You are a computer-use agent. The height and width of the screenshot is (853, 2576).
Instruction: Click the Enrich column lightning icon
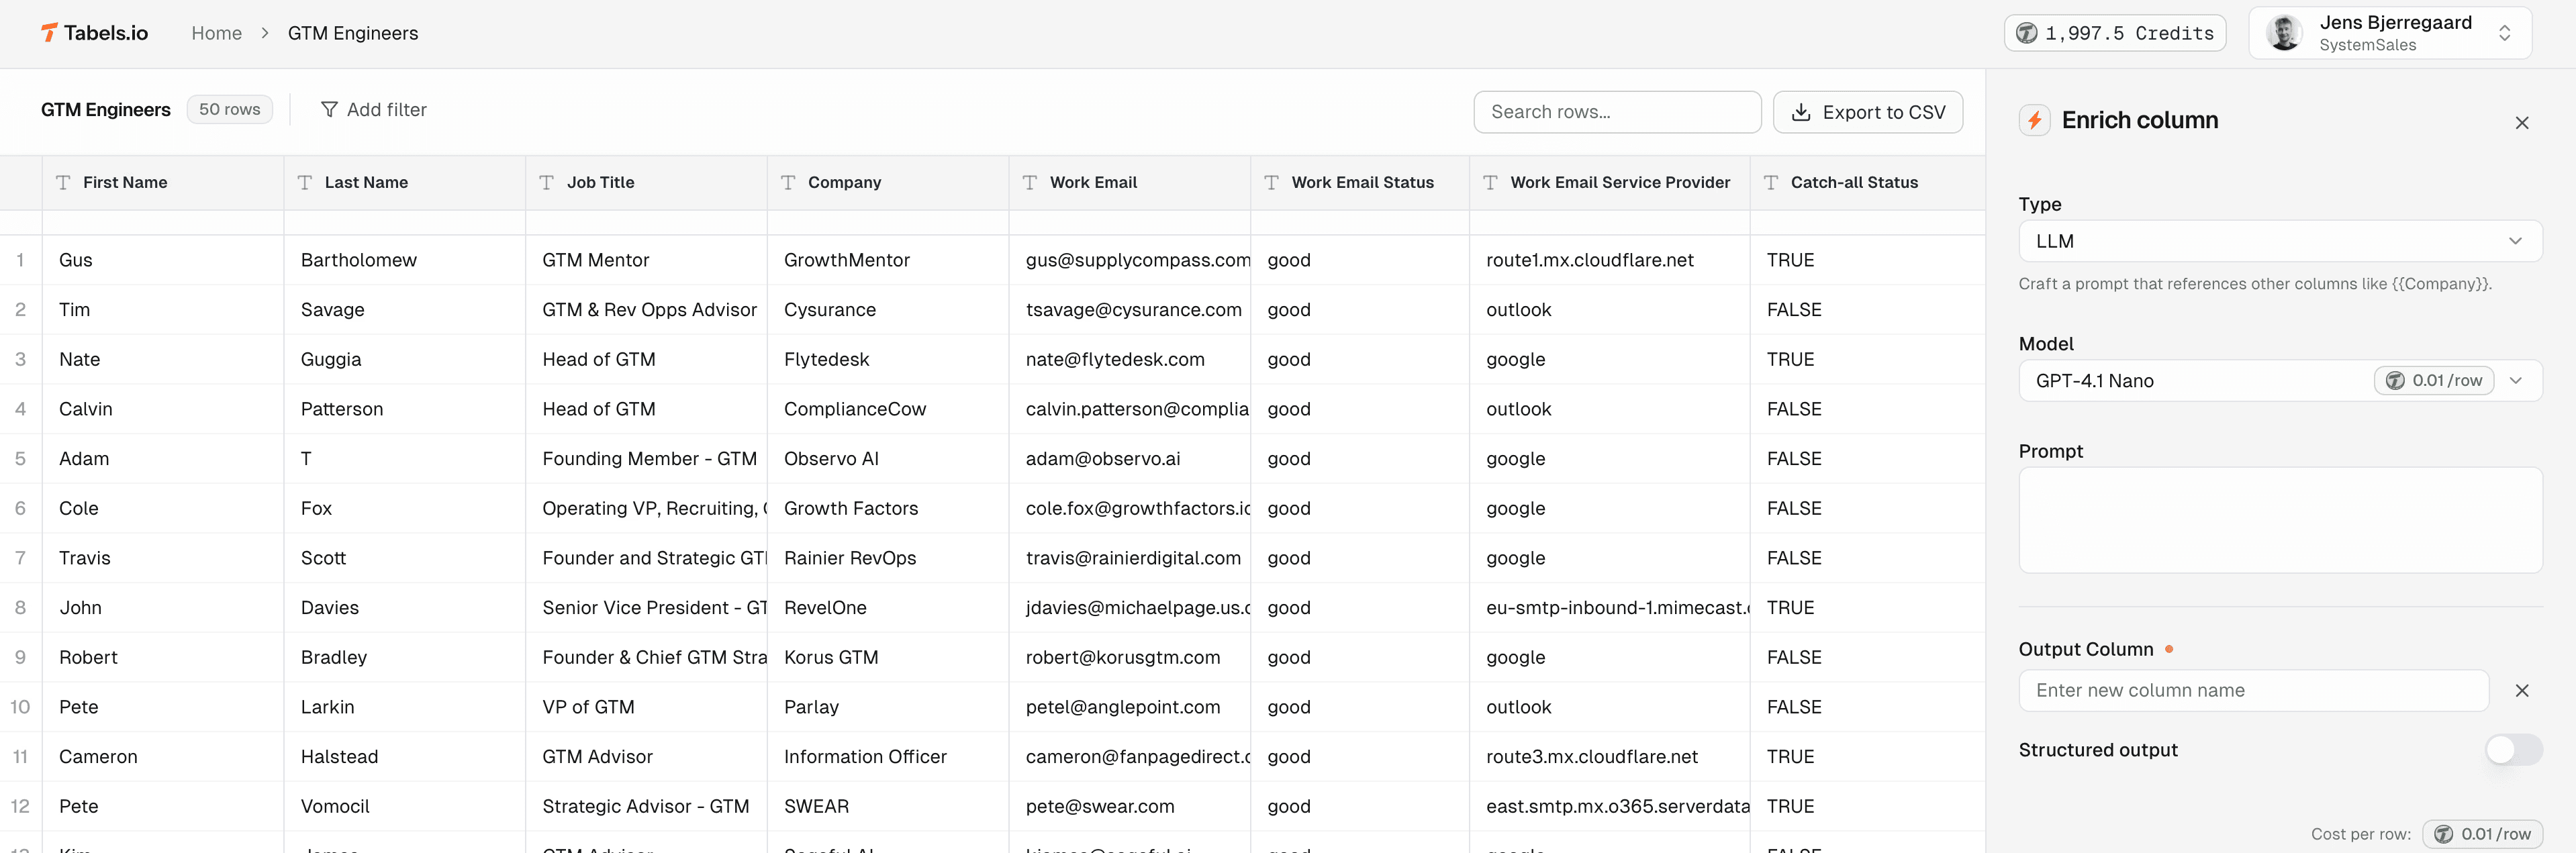2034,121
